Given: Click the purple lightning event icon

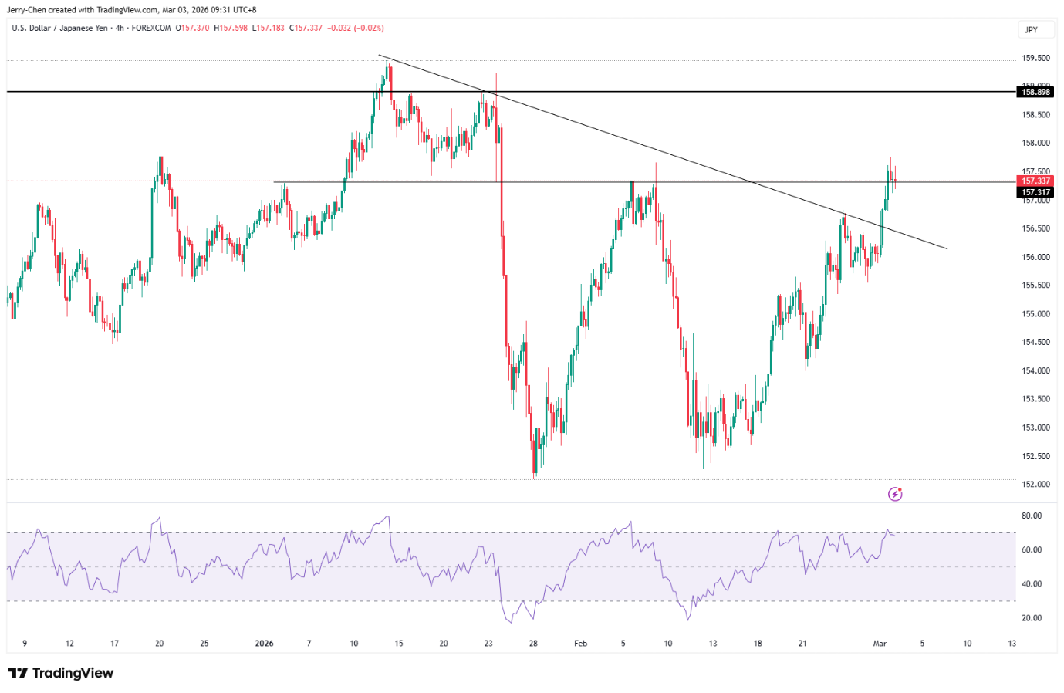Looking at the screenshot, I should click(895, 494).
